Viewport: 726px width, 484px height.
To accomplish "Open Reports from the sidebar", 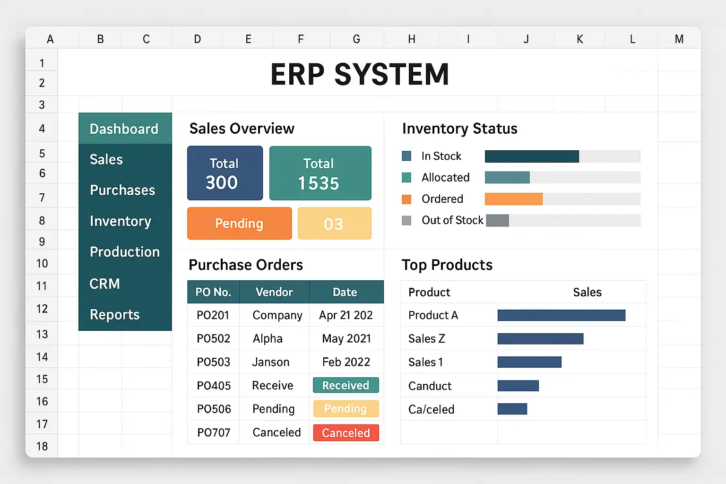I will point(115,315).
